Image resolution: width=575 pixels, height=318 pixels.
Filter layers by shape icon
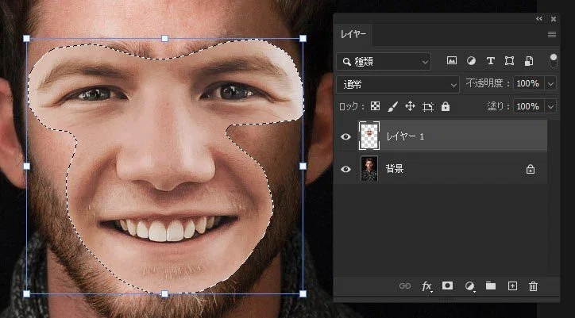[509, 61]
